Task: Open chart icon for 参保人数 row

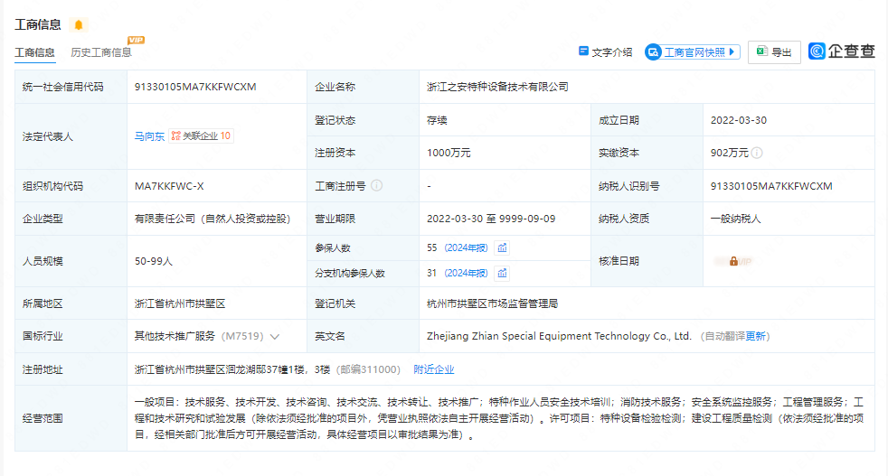Action: tap(503, 247)
